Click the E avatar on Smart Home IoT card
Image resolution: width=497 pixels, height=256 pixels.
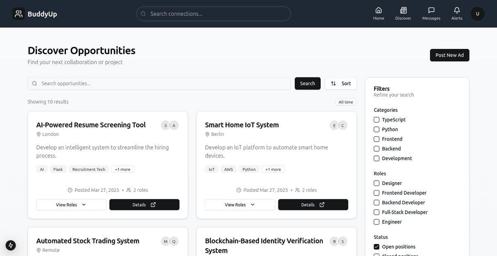pyautogui.click(x=334, y=125)
